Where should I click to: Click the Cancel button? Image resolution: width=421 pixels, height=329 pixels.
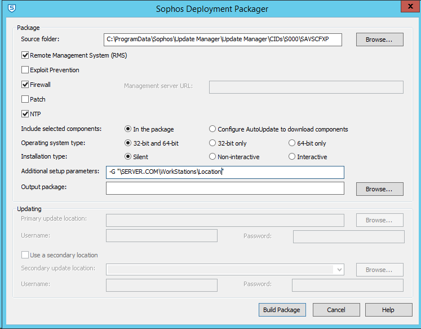point(336,310)
